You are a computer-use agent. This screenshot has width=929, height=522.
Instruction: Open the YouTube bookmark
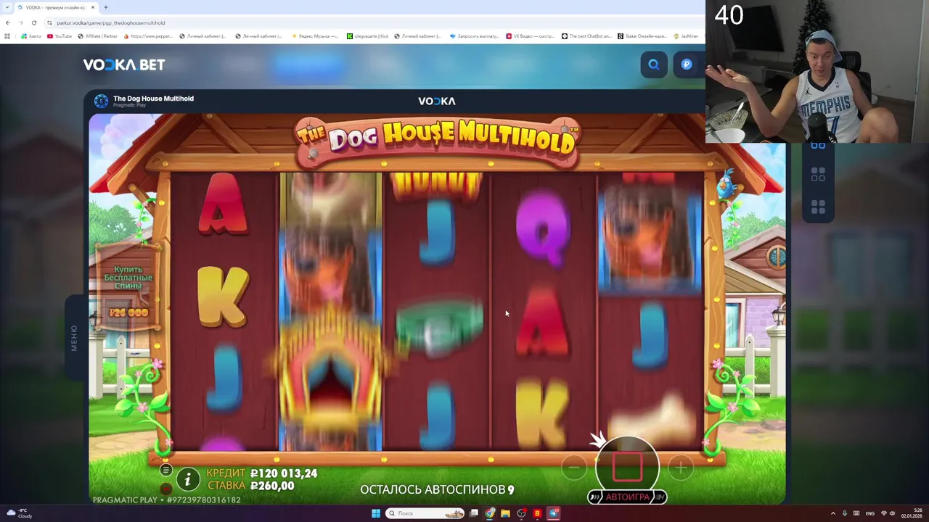(x=60, y=36)
